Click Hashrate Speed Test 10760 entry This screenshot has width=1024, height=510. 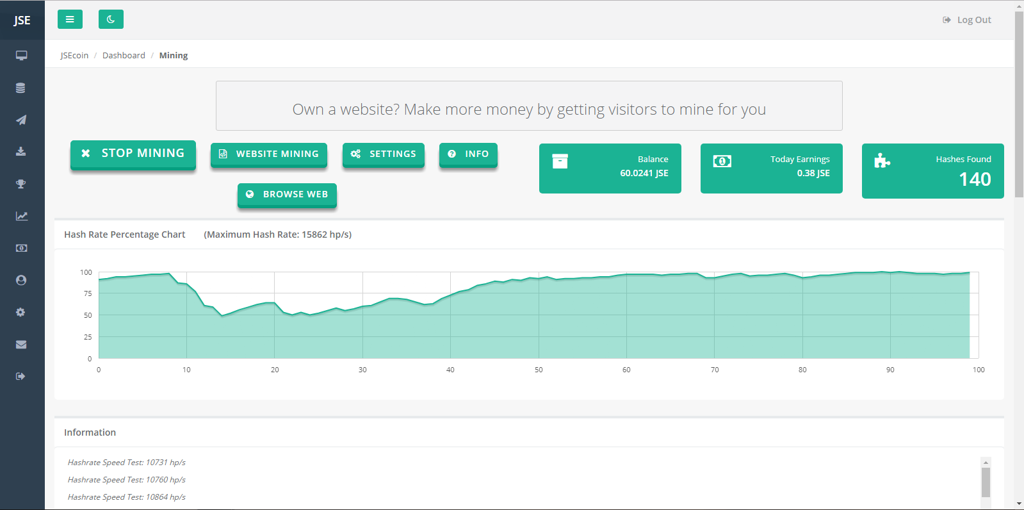(127, 479)
